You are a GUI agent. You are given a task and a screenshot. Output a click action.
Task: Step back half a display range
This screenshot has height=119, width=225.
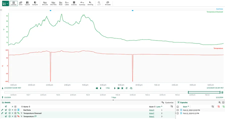pos(100,88)
